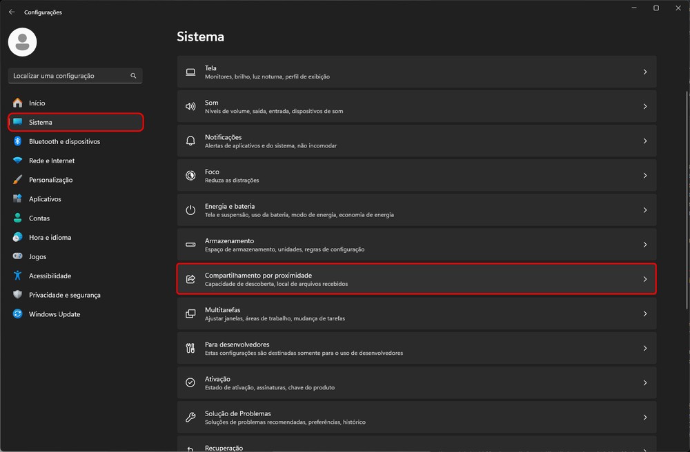Expand the Ativação chevron arrow
This screenshot has height=452, width=690.
644,382
